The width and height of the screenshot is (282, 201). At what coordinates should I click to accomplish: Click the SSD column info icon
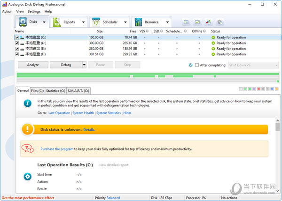coord(161,31)
